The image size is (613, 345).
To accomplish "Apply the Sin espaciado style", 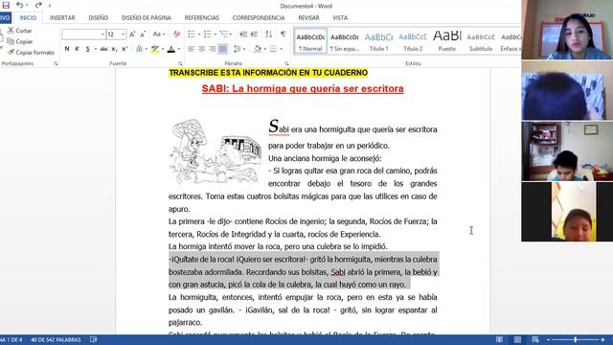I will (x=345, y=41).
